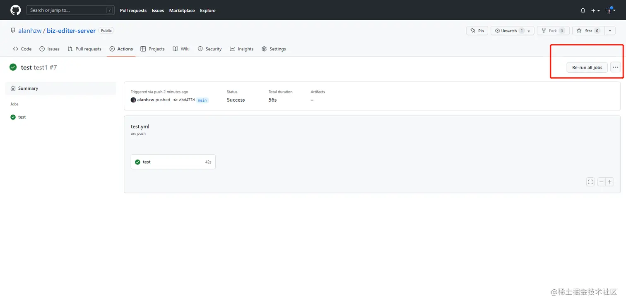The height and width of the screenshot is (305, 626).
Task: Zoom out the workflow graph
Action: (602, 182)
